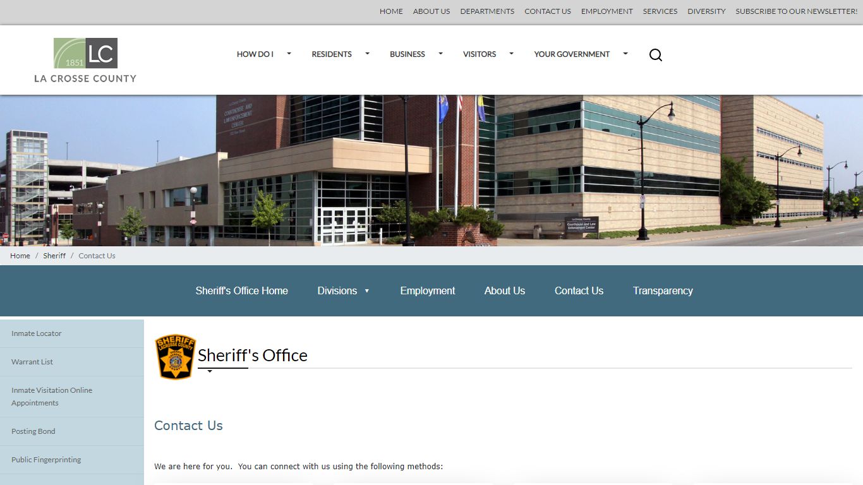Open Inmate Locator in the sidebar
Viewport: 863px width, 485px height.
point(72,333)
